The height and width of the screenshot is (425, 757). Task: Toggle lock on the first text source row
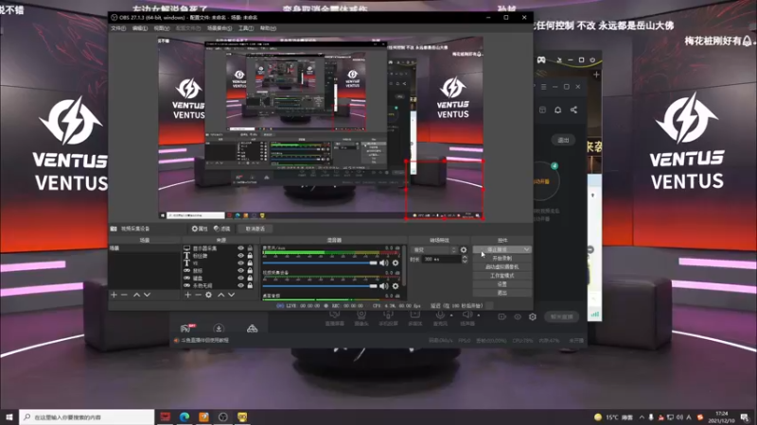250,256
